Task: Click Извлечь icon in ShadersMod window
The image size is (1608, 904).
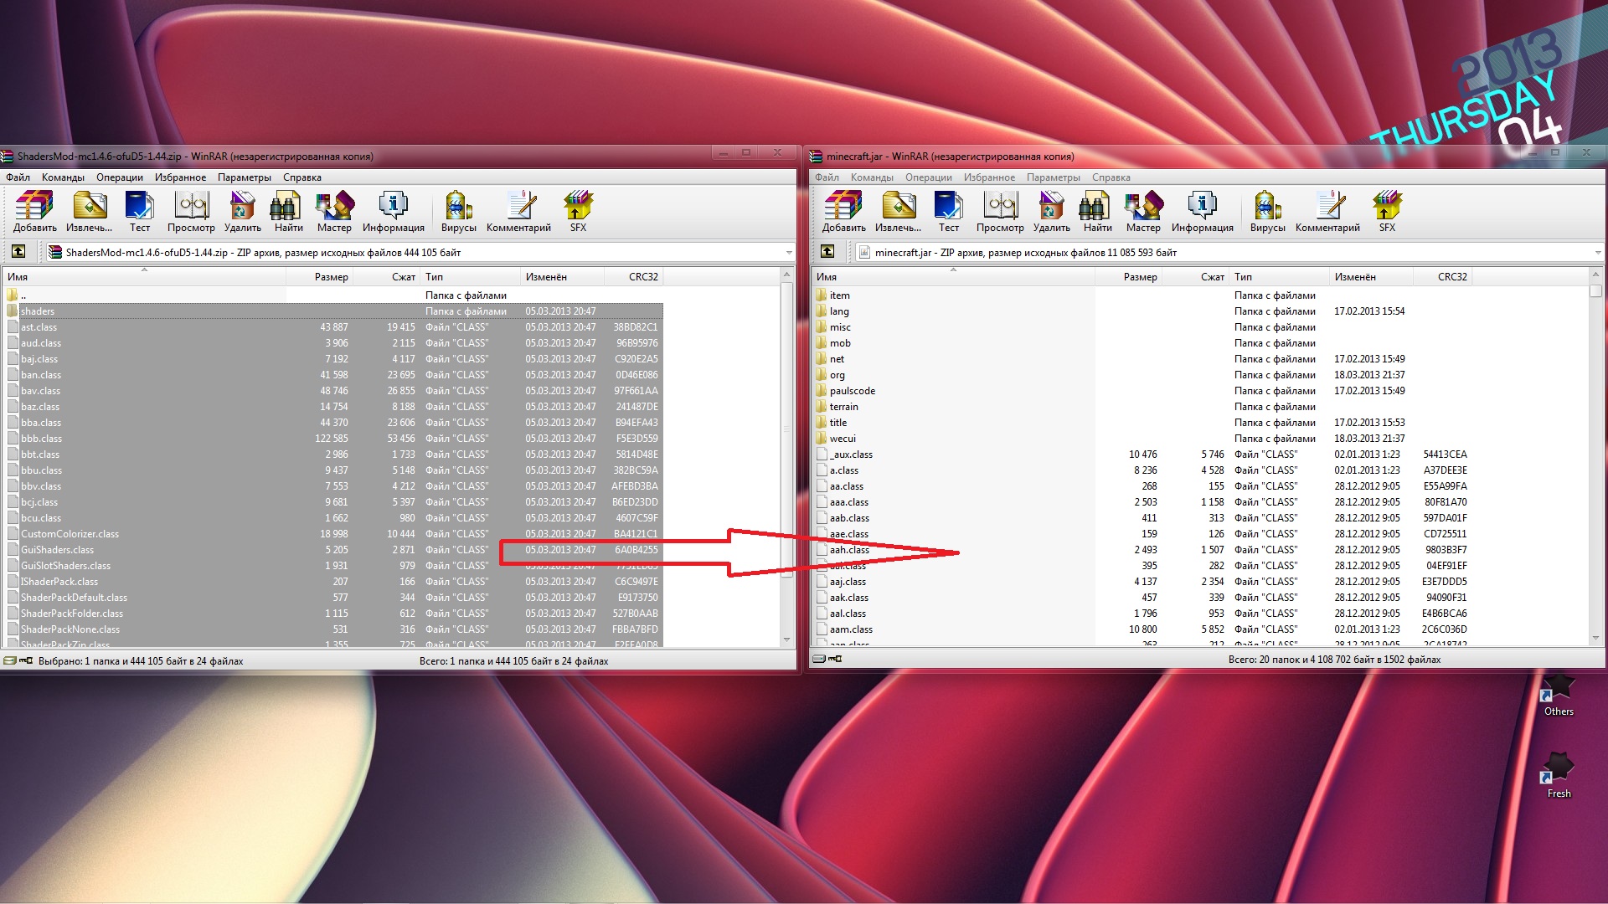Action: coord(89,211)
